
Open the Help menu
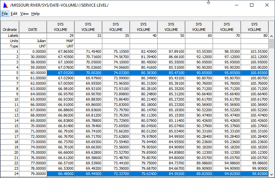(35, 14)
